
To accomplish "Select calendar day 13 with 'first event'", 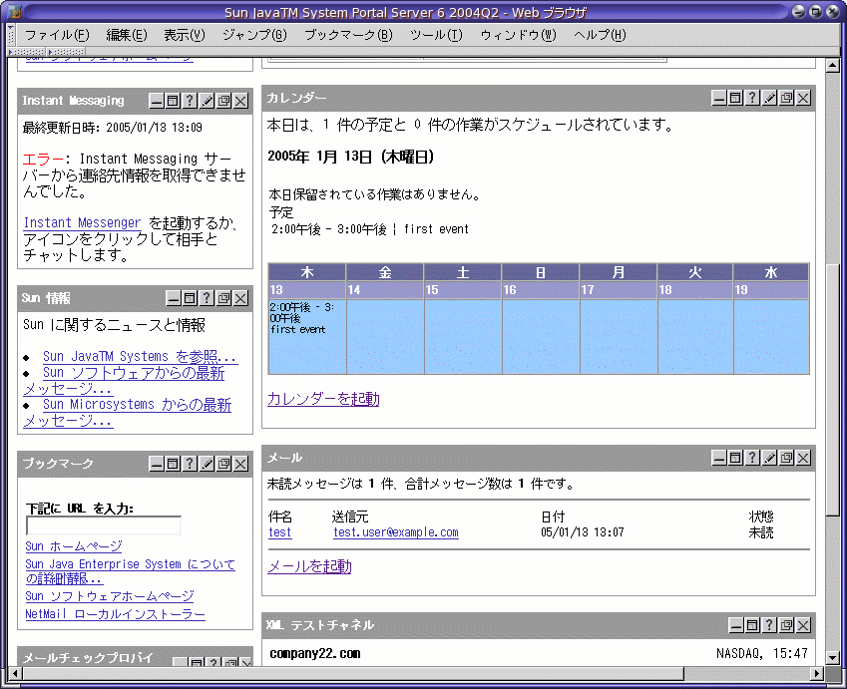I will [x=307, y=337].
